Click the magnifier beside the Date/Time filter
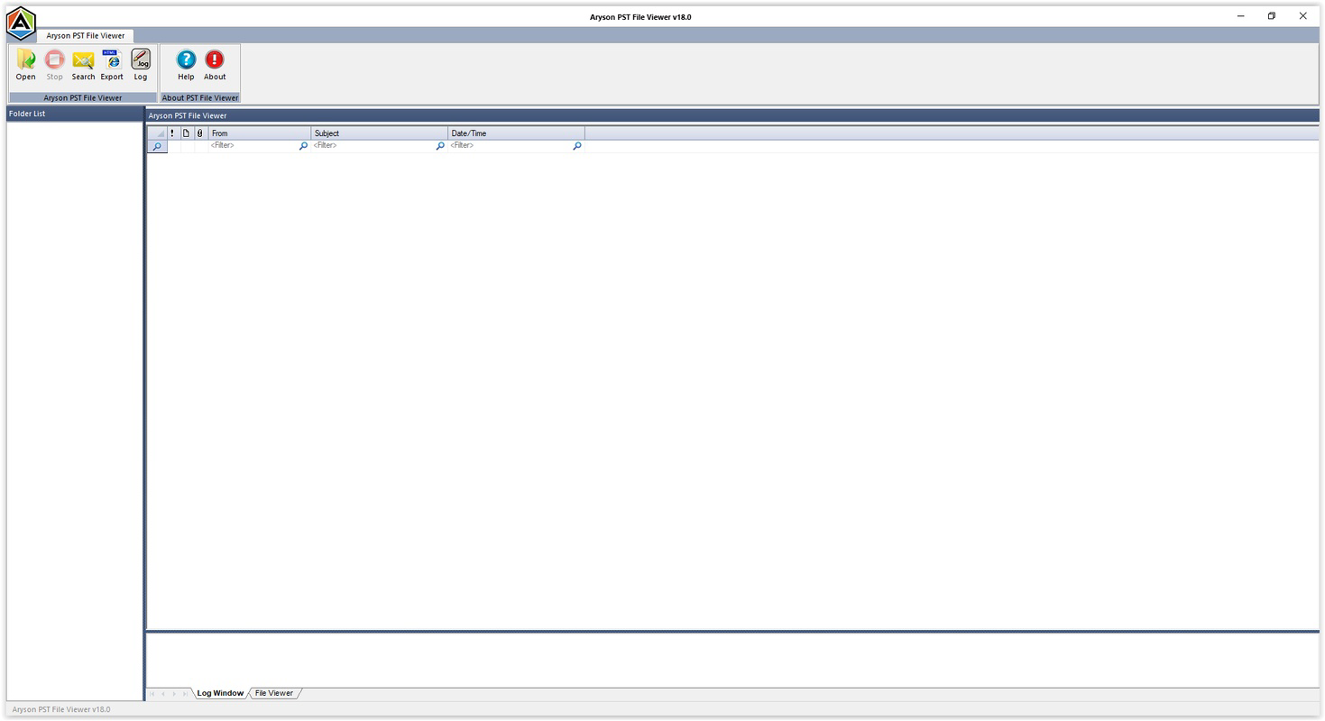Screen dimensions: 1325x721 coord(576,145)
